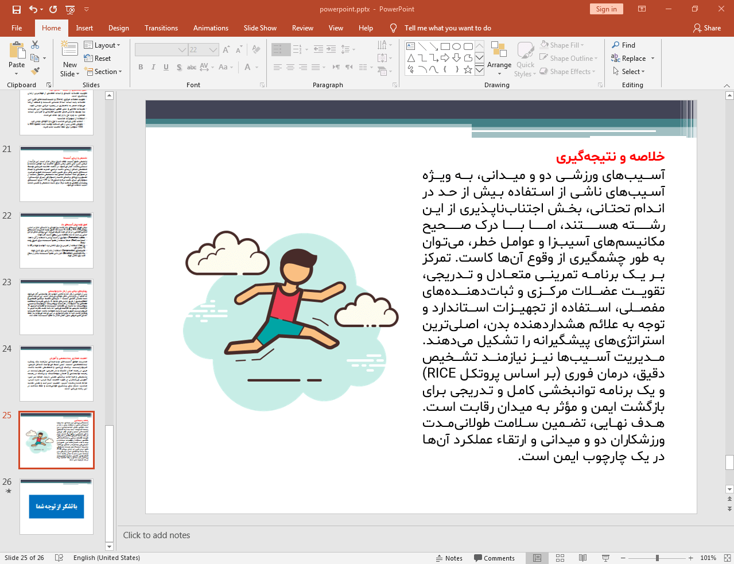This screenshot has width=734, height=564.
Task: Click the Save icon in title bar
Action: 17,9
